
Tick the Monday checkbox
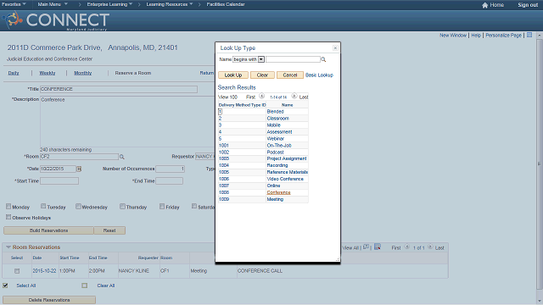(x=8, y=207)
